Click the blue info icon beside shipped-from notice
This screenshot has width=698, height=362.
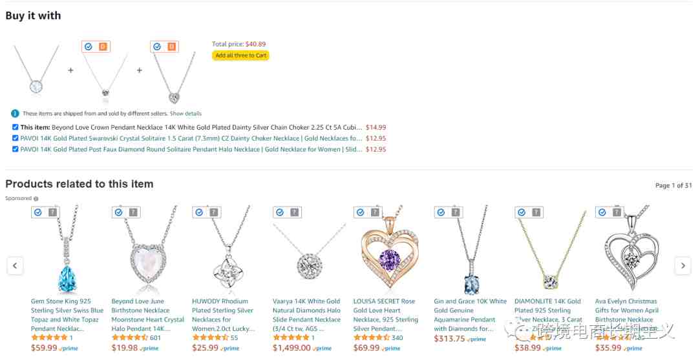[15, 114]
